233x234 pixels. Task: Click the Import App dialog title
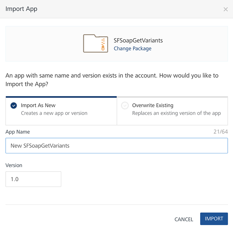point(21,9)
